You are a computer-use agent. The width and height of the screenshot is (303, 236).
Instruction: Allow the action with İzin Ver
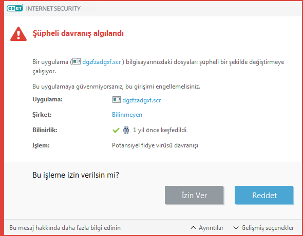pos(194,195)
